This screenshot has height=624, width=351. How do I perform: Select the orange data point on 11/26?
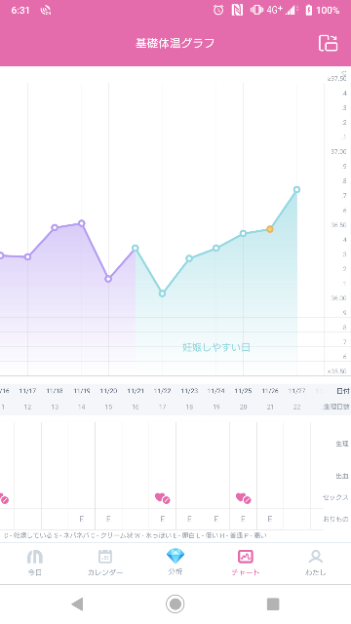[270, 229]
